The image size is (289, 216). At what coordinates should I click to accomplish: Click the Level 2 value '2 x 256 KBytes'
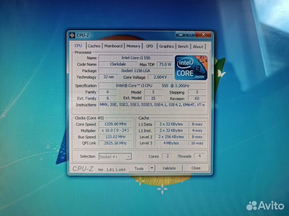click(171, 137)
